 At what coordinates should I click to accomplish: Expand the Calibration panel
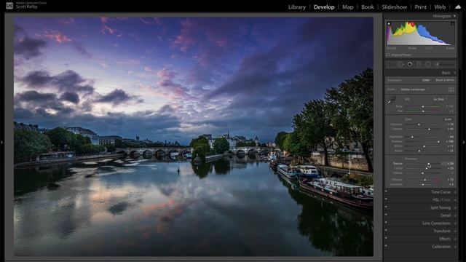(441, 247)
